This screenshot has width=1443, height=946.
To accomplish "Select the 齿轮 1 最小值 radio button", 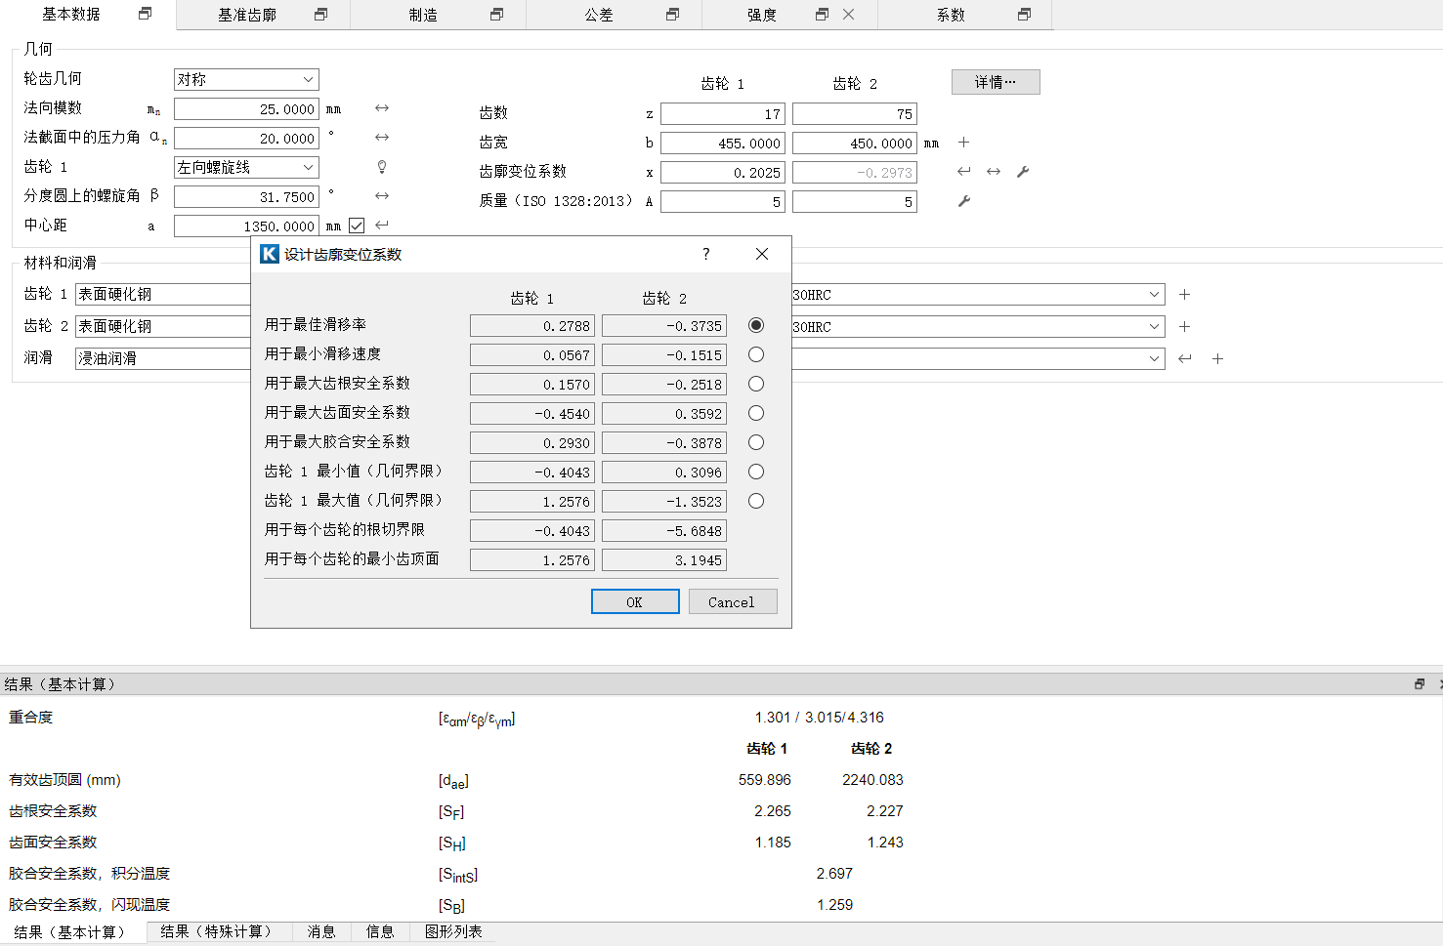I will (x=756, y=472).
